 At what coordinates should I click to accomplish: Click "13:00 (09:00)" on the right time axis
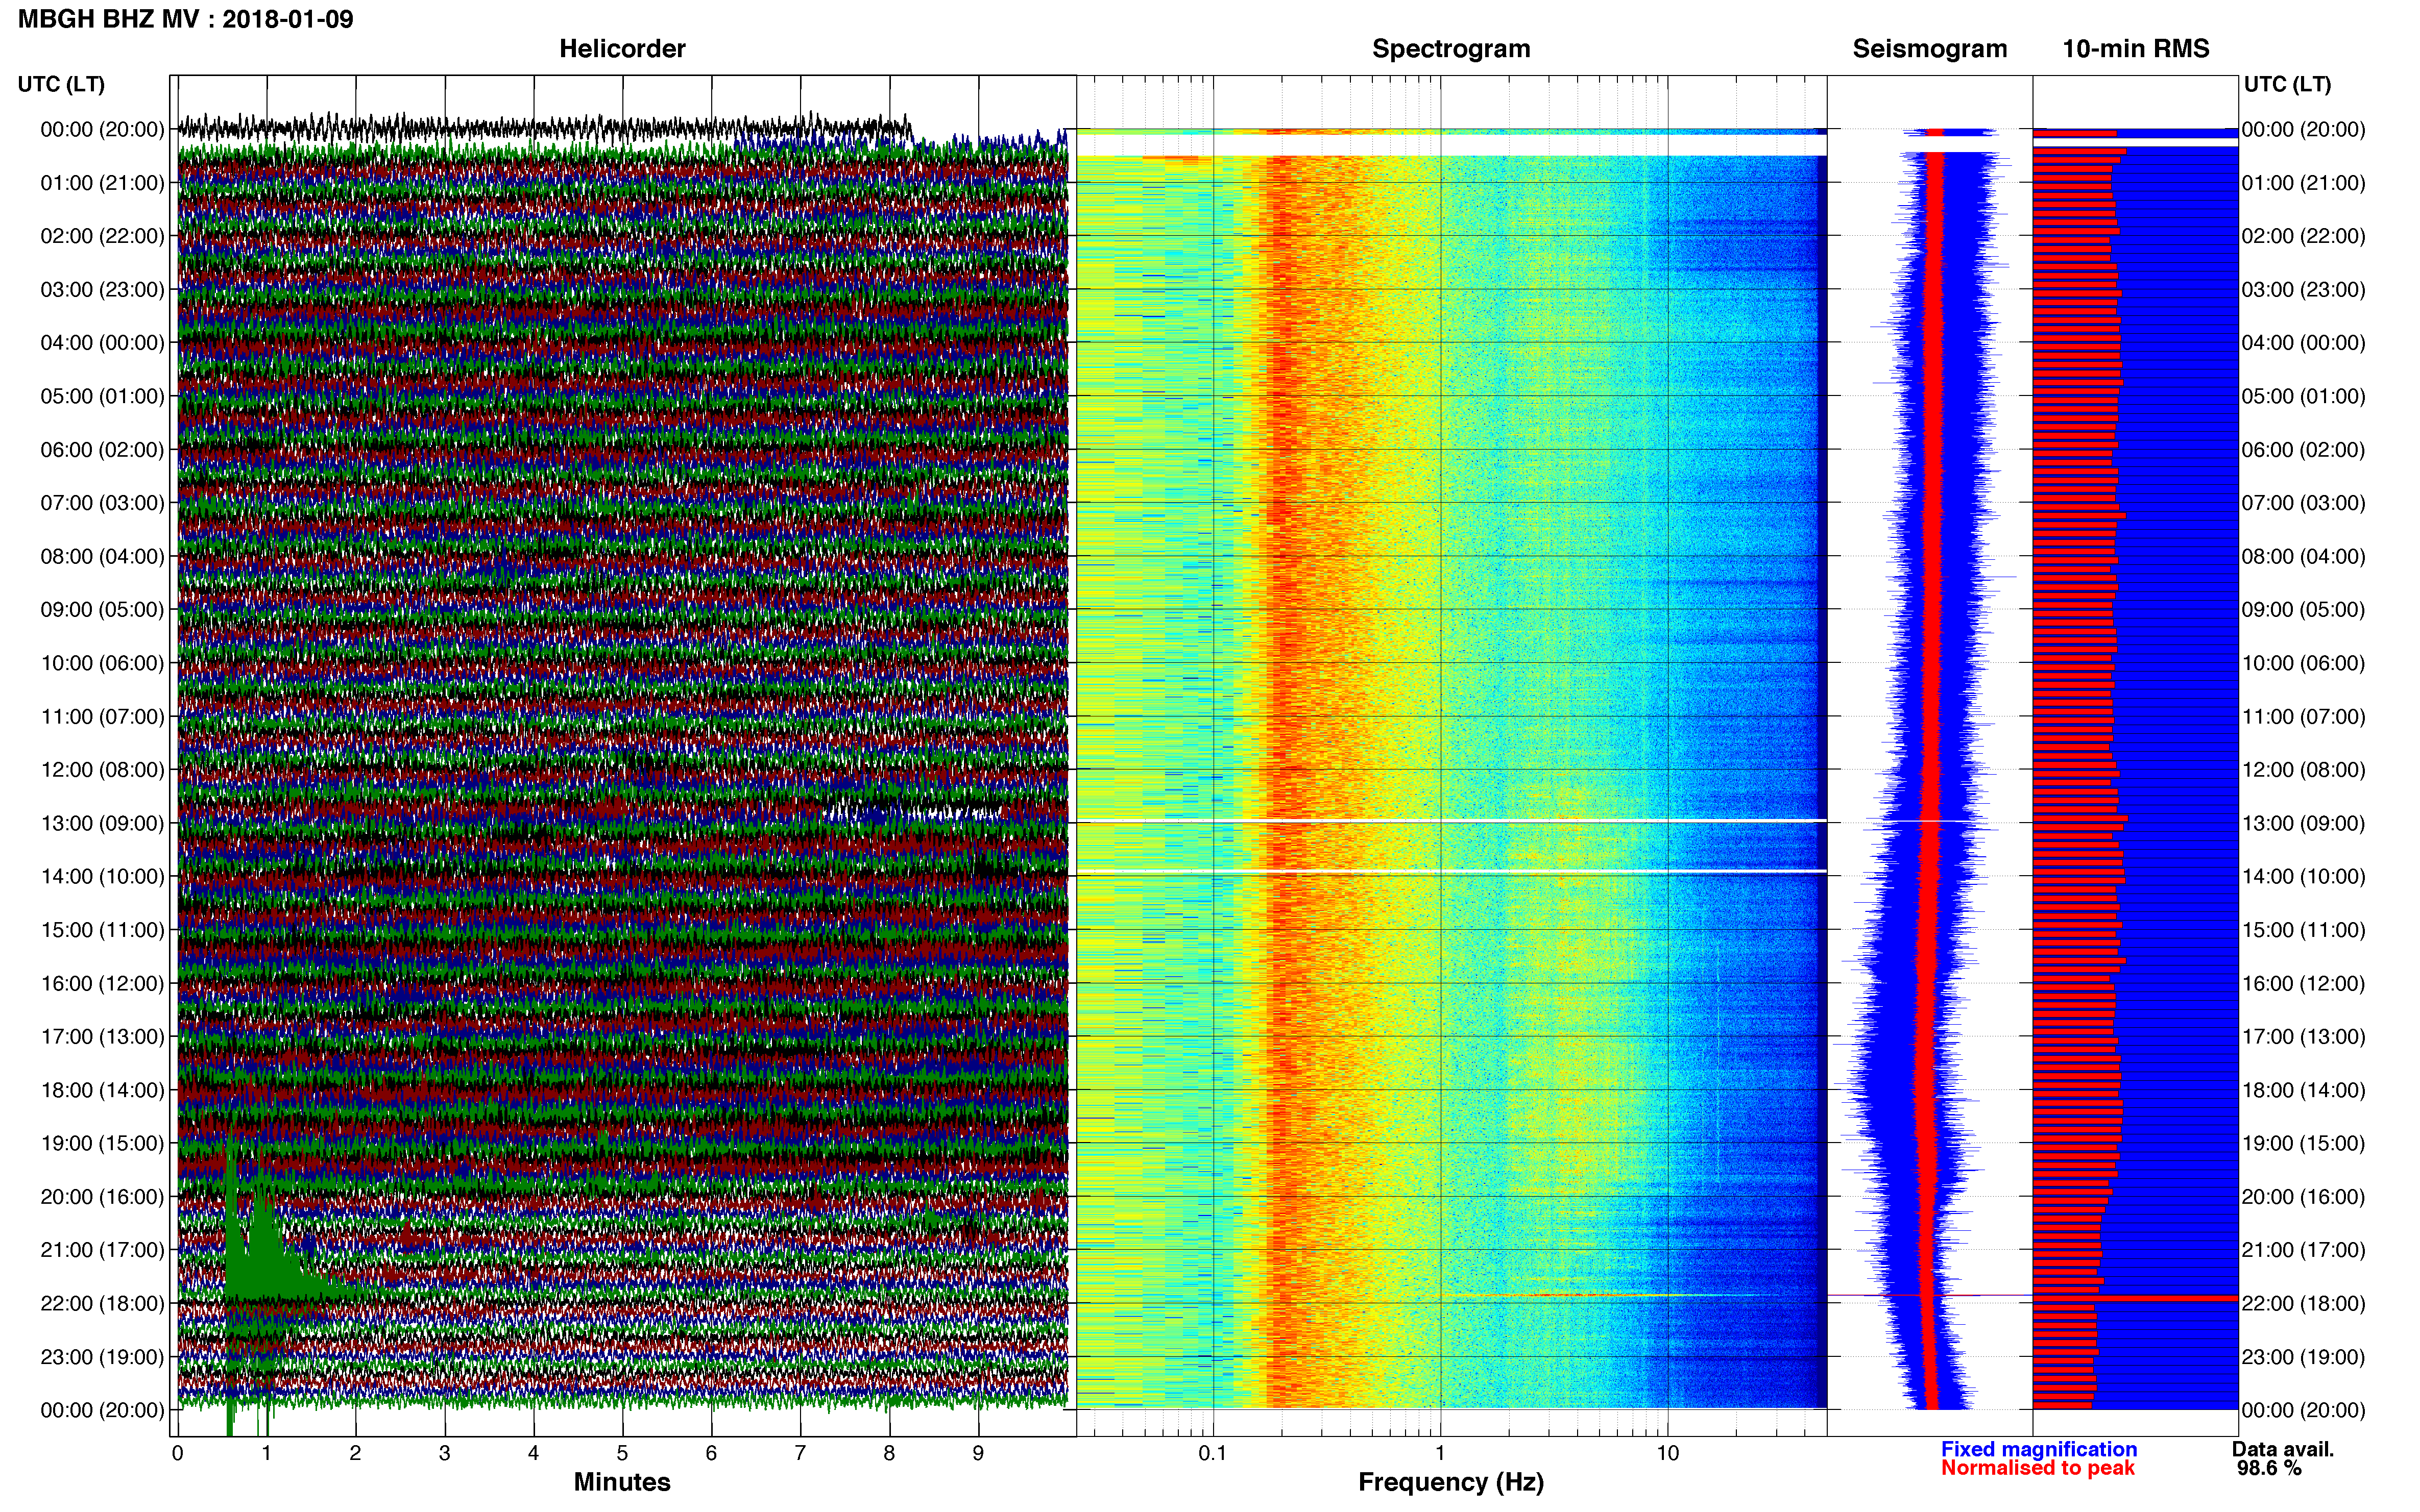2303,823
